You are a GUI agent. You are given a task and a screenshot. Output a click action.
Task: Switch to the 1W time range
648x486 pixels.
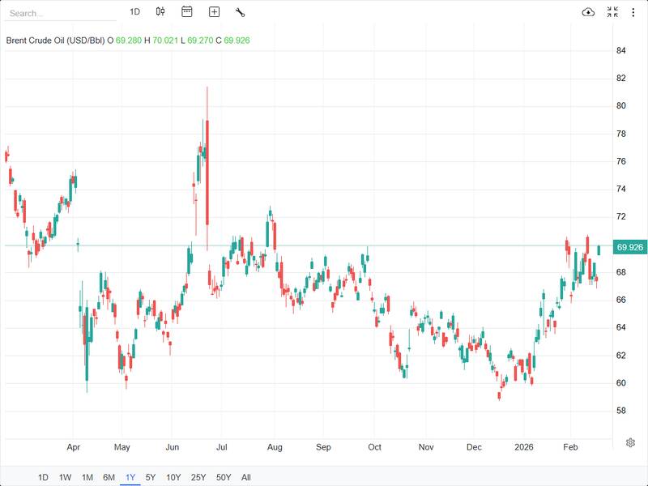(x=66, y=477)
